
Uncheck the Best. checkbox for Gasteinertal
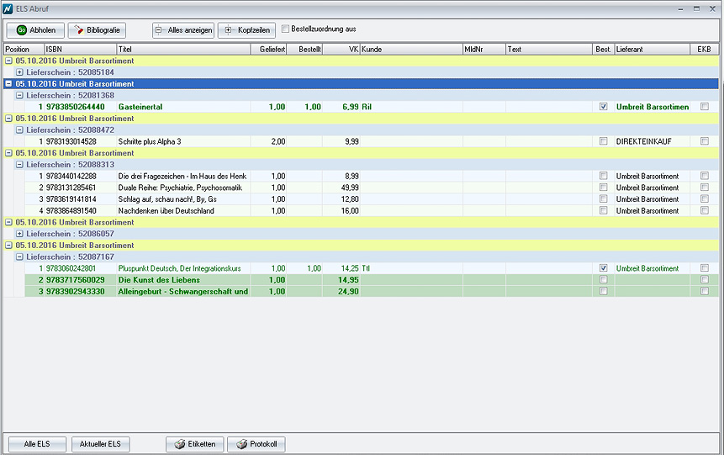pos(603,107)
